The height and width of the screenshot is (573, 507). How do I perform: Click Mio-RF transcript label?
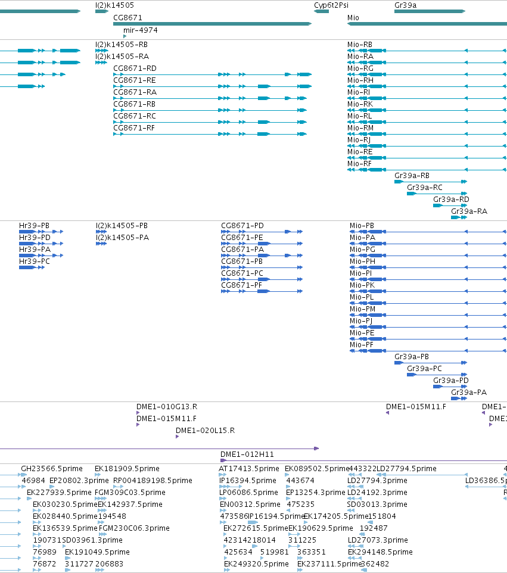pos(359,164)
